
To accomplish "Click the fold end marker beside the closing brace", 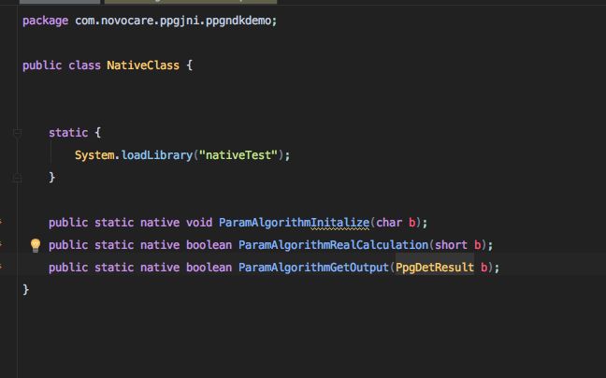I will [x=17, y=178].
